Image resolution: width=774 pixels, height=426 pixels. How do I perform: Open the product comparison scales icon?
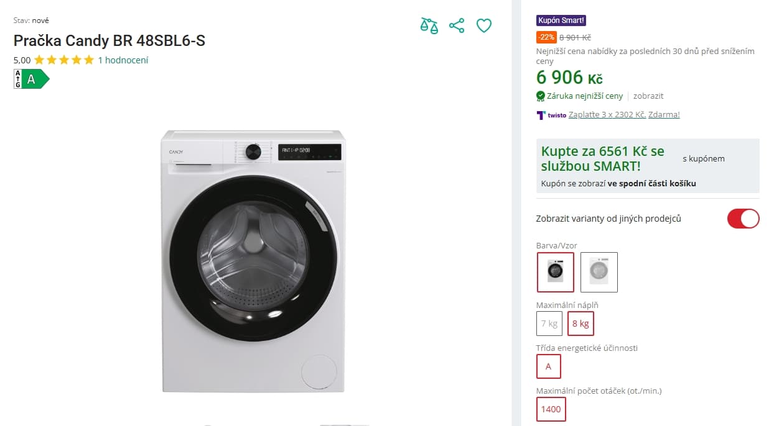(x=429, y=25)
